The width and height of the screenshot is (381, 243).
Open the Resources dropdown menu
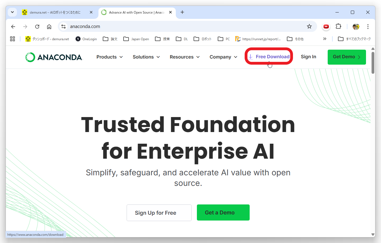coord(185,57)
